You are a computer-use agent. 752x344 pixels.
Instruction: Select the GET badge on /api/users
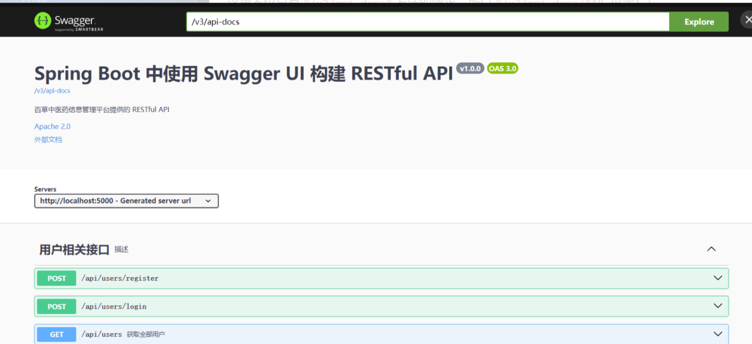56,334
